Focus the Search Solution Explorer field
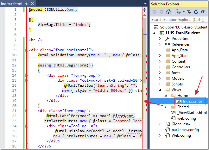Image resolution: width=209 pixels, height=150 pixels. (179, 20)
